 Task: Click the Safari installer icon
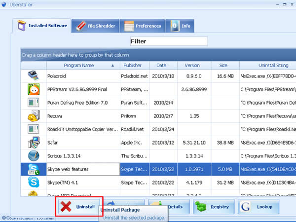(34, 143)
